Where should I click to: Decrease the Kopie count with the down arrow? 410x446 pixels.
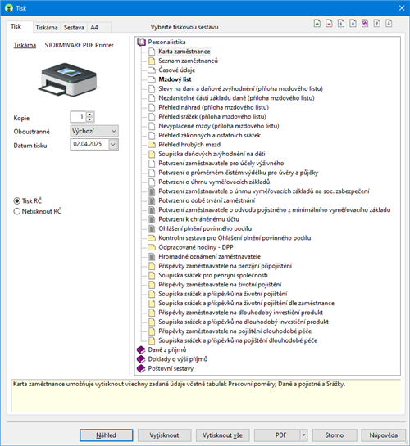point(90,119)
